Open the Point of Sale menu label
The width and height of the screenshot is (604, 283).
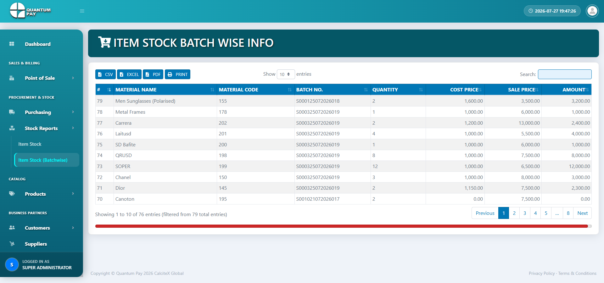(40, 78)
